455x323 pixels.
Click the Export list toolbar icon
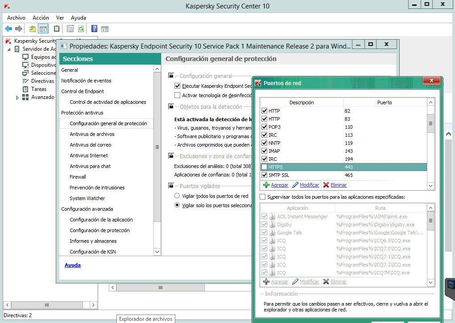[x=70, y=29]
